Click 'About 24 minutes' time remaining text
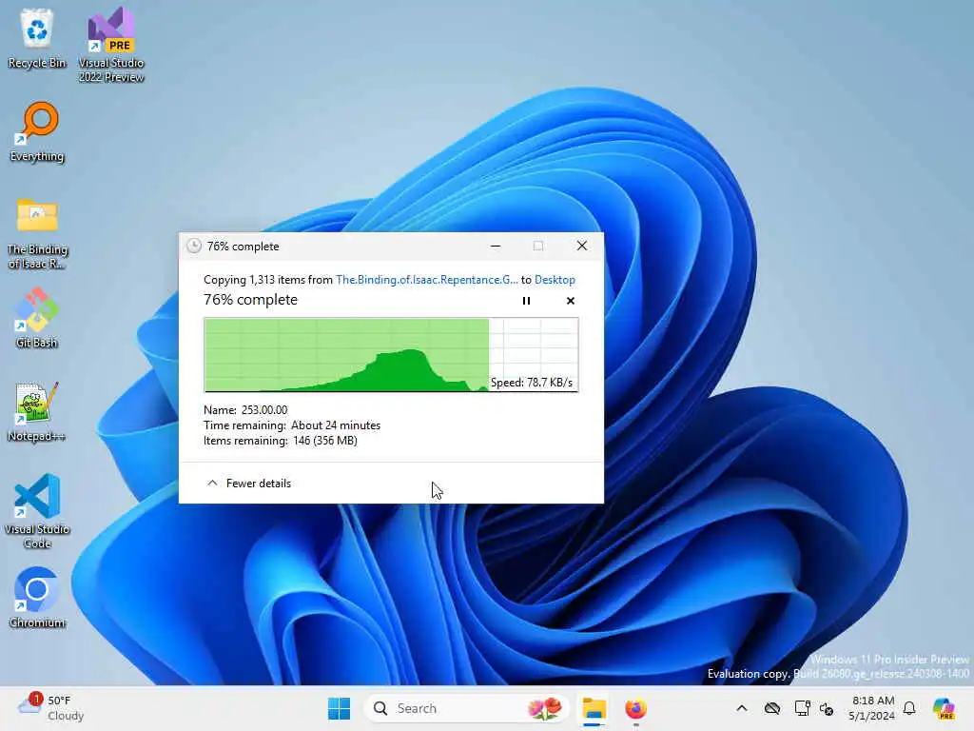The height and width of the screenshot is (731, 974). coord(336,425)
